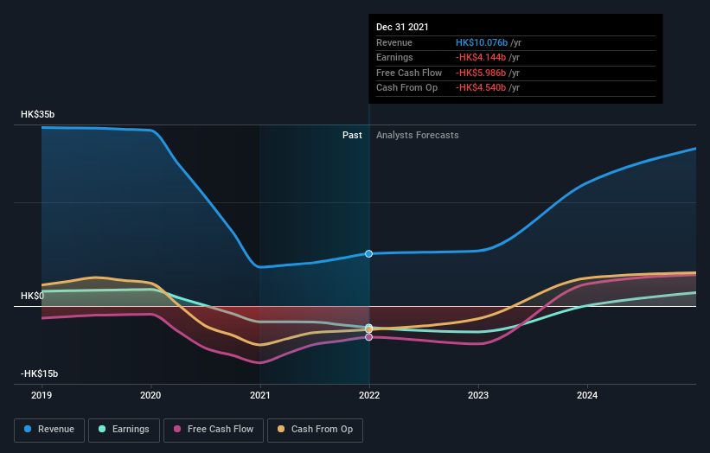Viewport: 710px width, 453px height.
Task: Toggle the Revenue legend button
Action: pos(49,430)
